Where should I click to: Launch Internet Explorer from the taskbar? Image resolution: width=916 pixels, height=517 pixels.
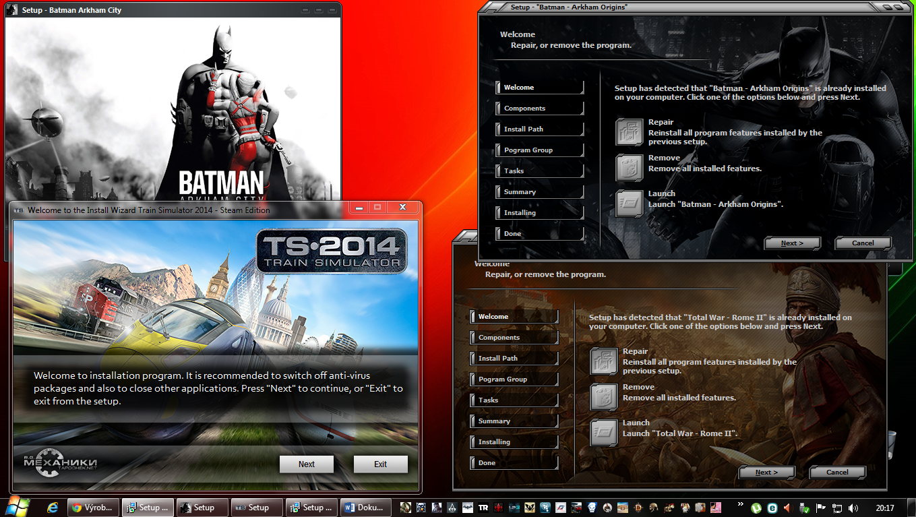pyautogui.click(x=53, y=508)
